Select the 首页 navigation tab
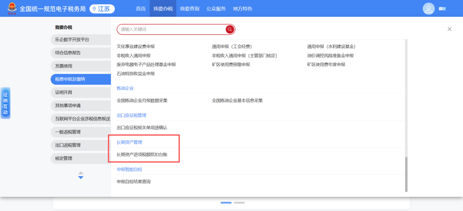 141,9
